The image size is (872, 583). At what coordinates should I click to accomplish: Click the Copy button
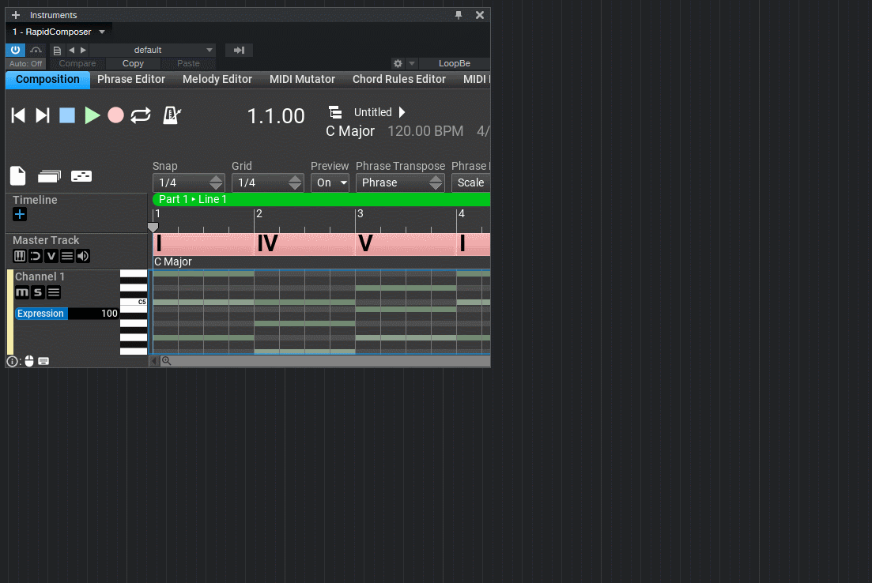[x=133, y=63]
